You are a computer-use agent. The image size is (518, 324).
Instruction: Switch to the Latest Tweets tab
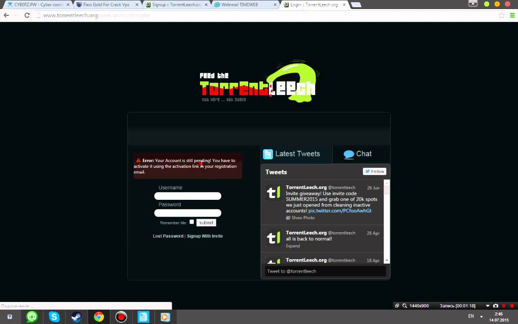296,154
